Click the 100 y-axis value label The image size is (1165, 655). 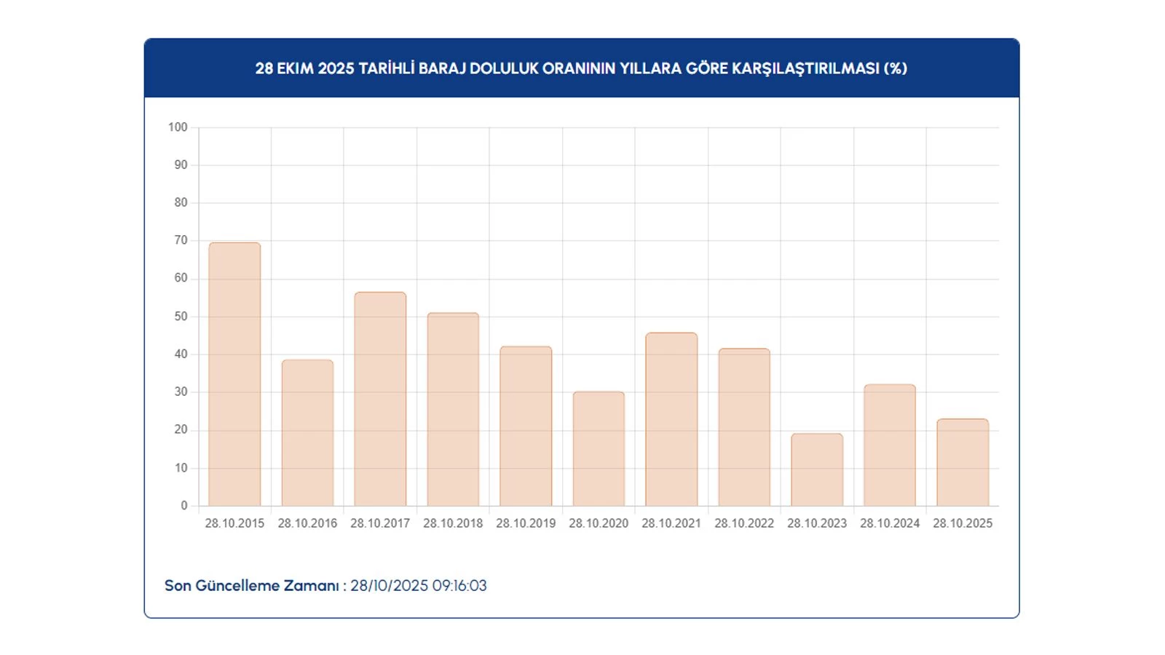[178, 127]
